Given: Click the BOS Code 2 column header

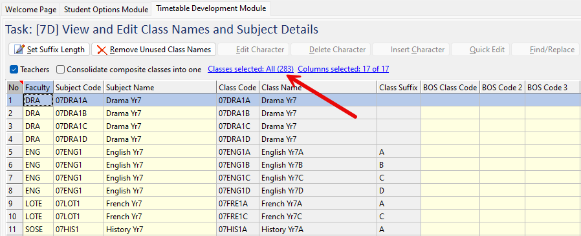Looking at the screenshot, I should point(503,88).
